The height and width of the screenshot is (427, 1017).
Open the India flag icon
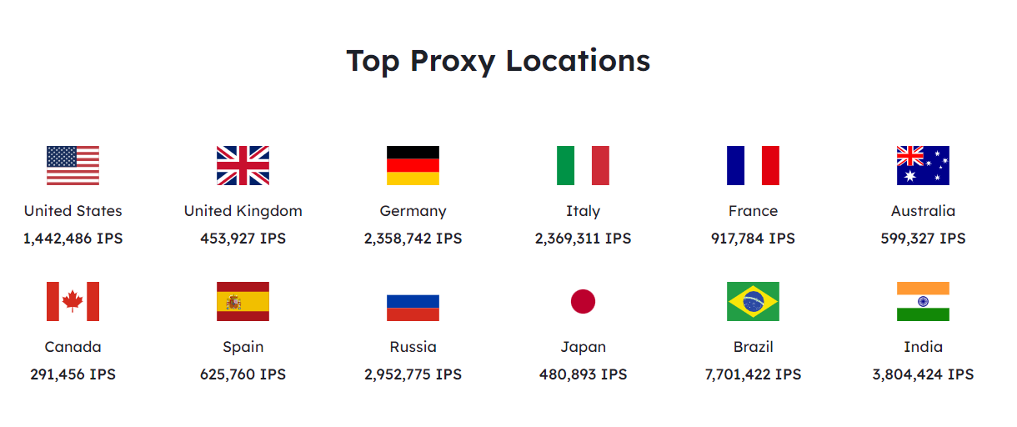click(923, 301)
